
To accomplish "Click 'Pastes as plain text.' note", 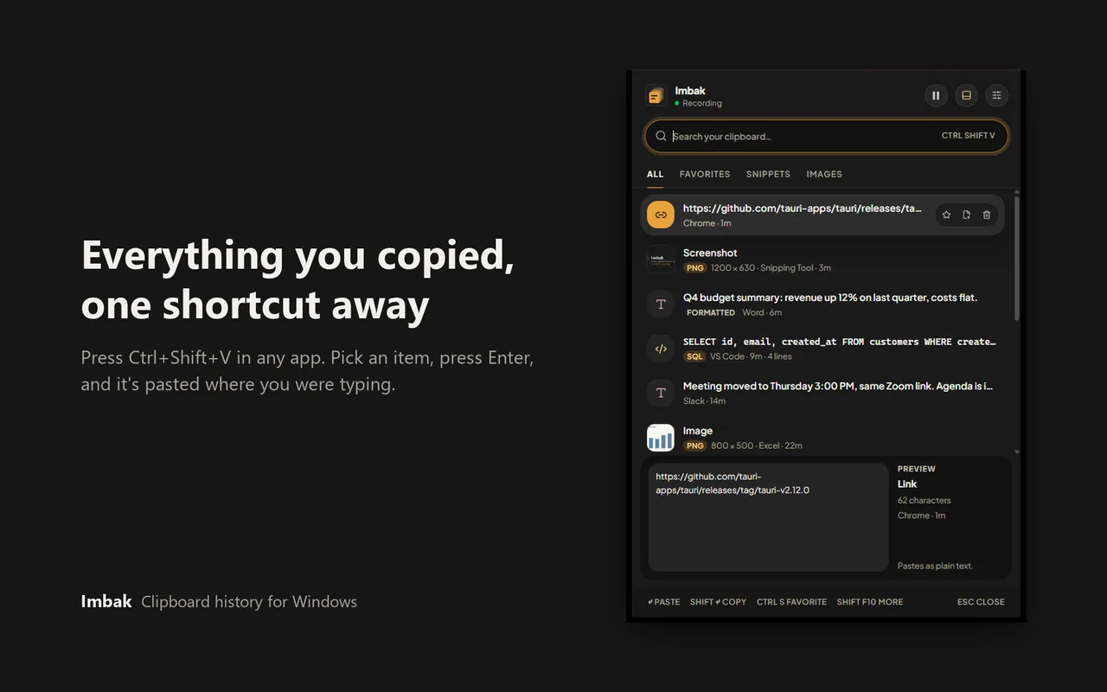I will (935, 566).
